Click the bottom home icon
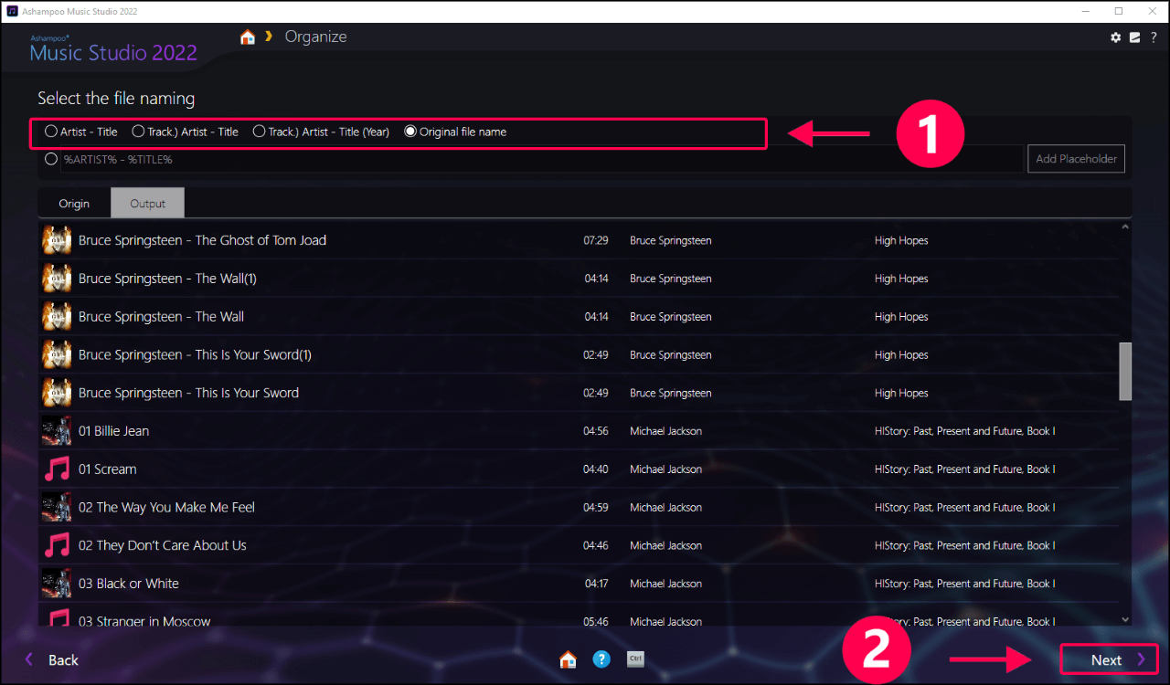The width and height of the screenshot is (1170, 685). 568,659
